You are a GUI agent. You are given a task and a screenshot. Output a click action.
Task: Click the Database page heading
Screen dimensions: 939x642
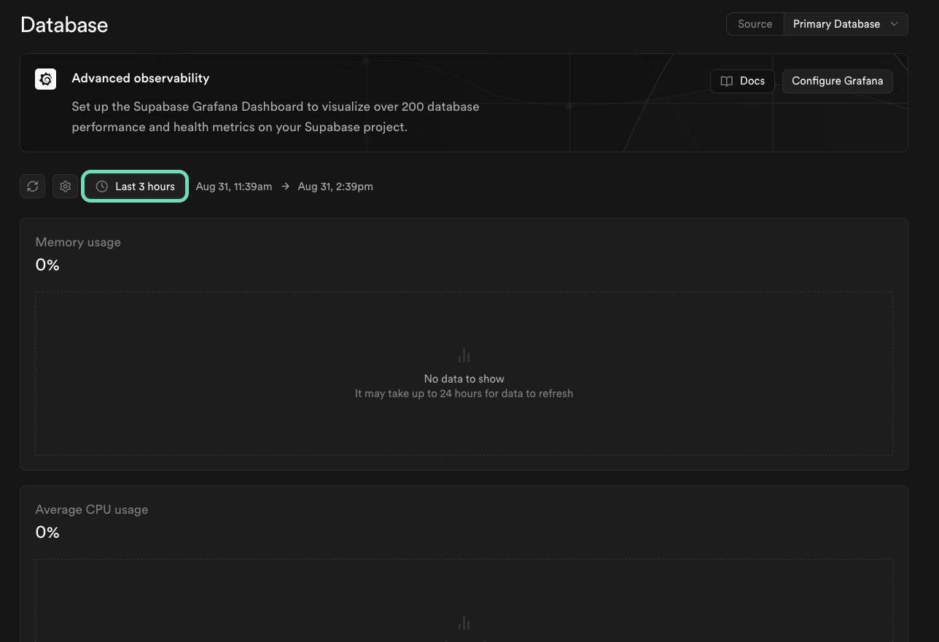tap(64, 25)
